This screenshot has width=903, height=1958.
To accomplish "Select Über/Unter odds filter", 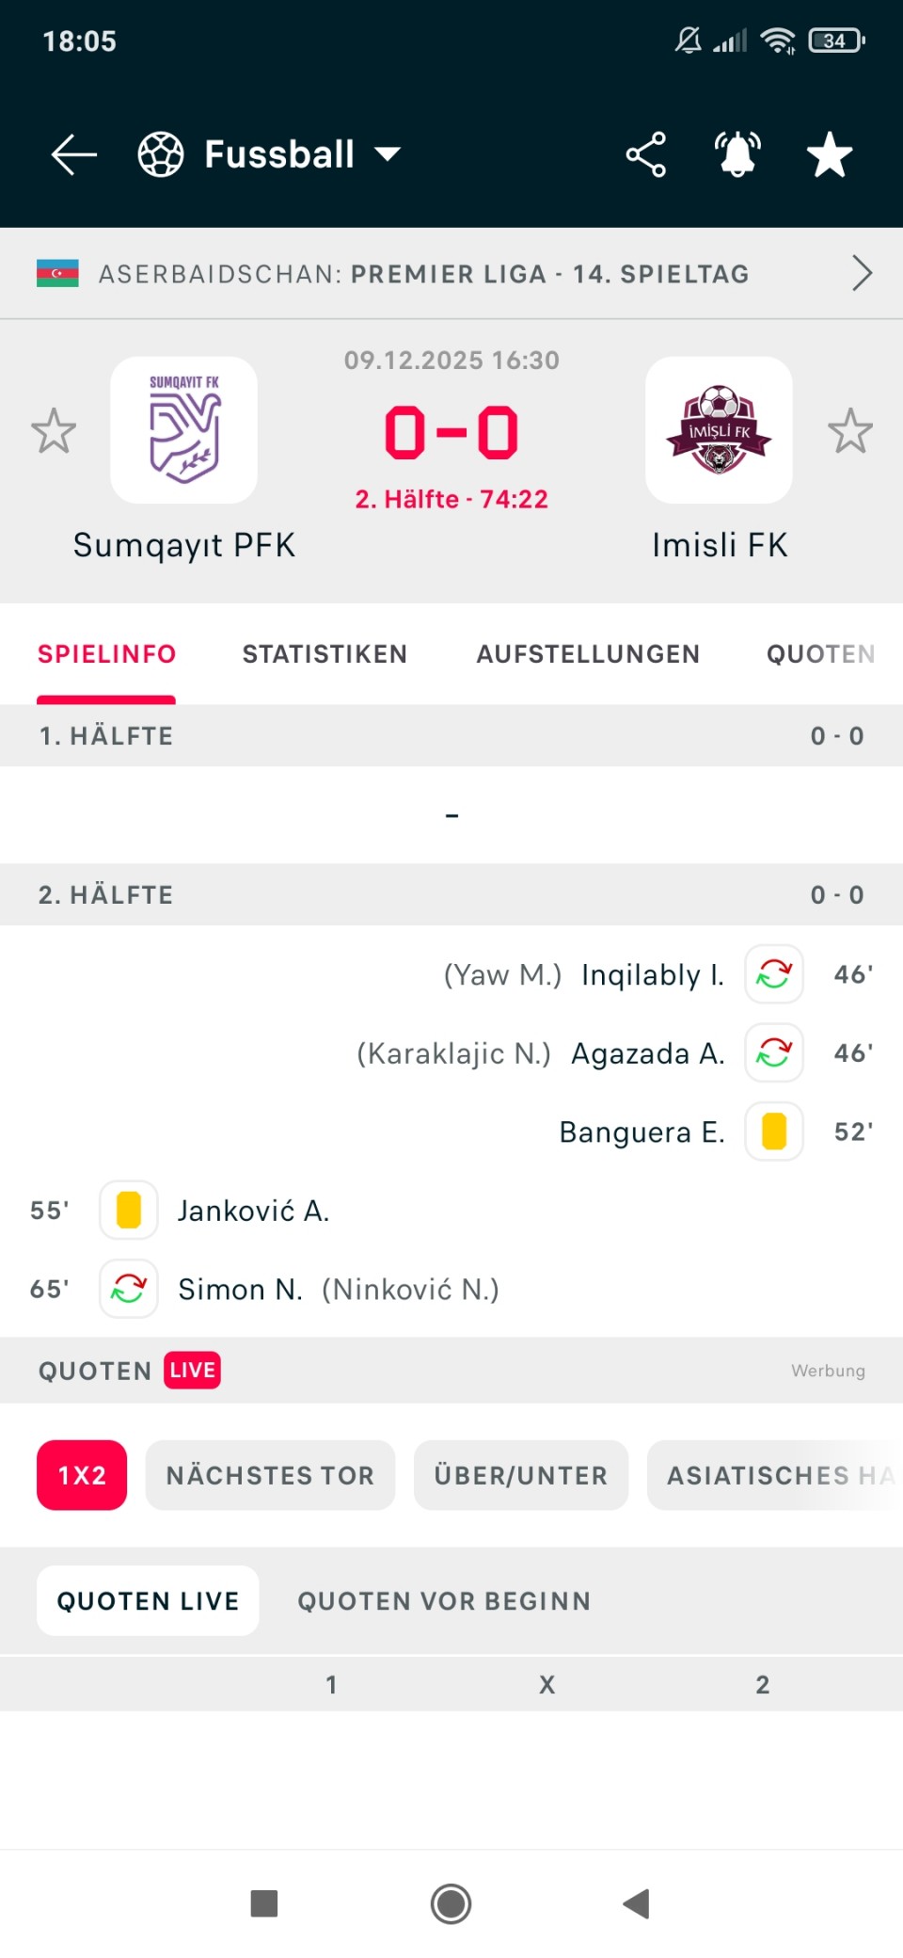I will coord(521,1475).
